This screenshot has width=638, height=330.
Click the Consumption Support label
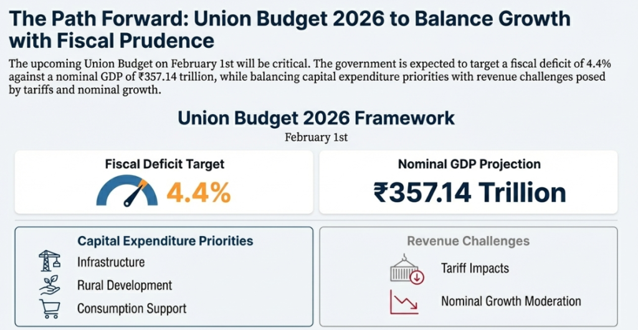131,308
